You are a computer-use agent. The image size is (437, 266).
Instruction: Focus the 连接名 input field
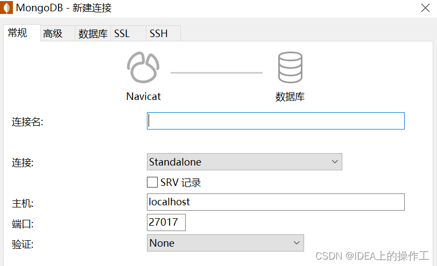point(276,121)
